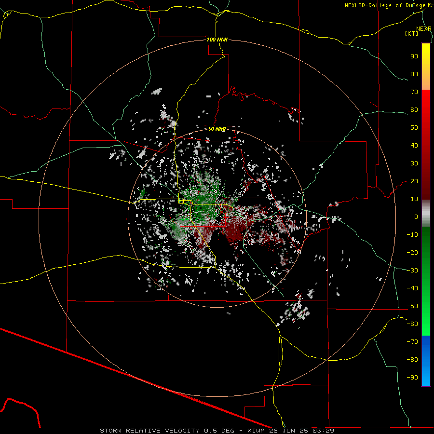Image resolution: width=434 pixels, height=434 pixels.
Task: Click the 30 value on the velocity scale
Action: click(414, 163)
